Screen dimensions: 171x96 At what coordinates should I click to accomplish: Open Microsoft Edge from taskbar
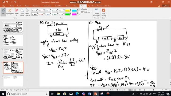[x=77, y=94]
